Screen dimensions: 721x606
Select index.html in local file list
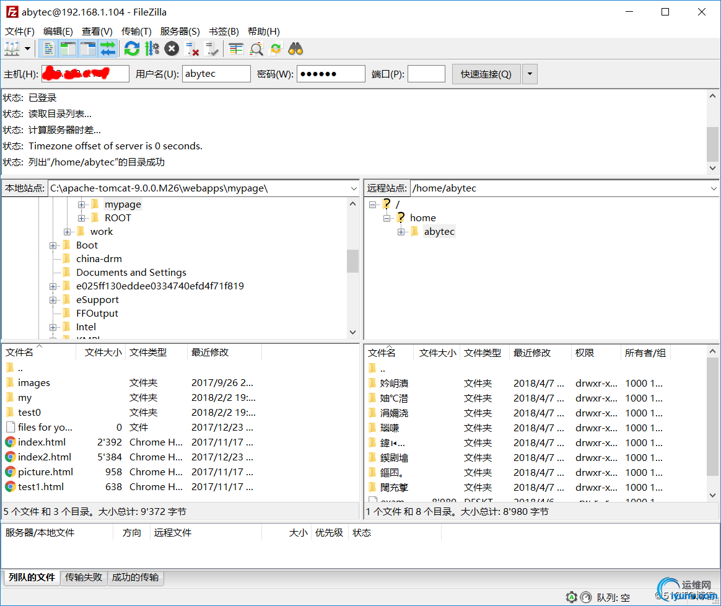(42, 442)
